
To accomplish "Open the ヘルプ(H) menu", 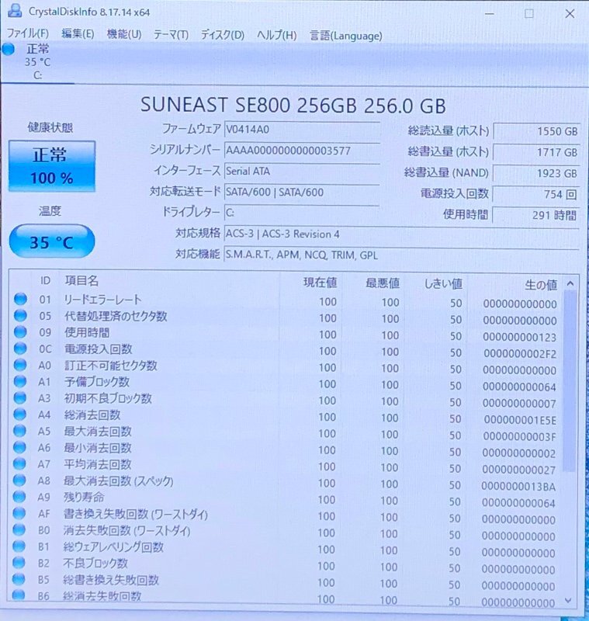I will pyautogui.click(x=277, y=36).
